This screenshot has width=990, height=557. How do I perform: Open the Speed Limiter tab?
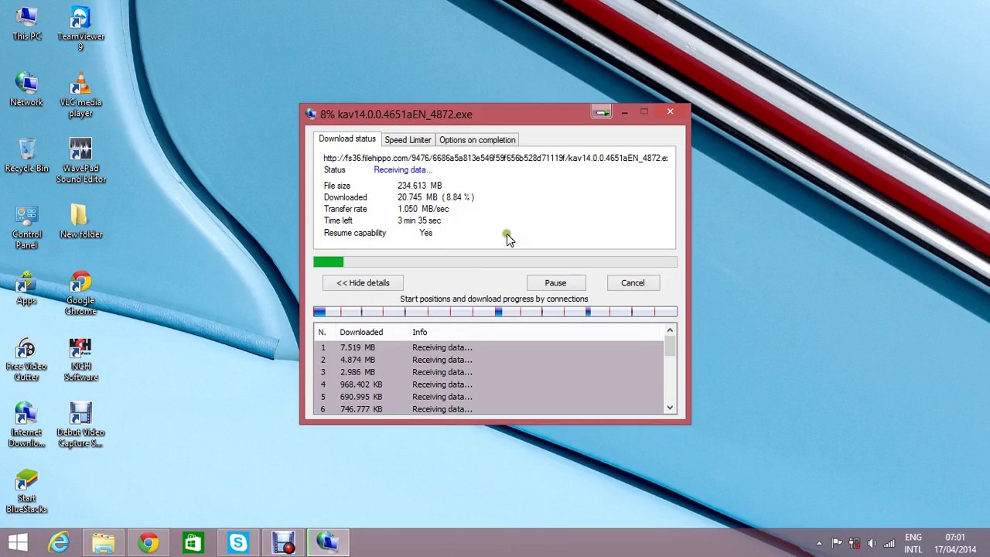pos(408,140)
